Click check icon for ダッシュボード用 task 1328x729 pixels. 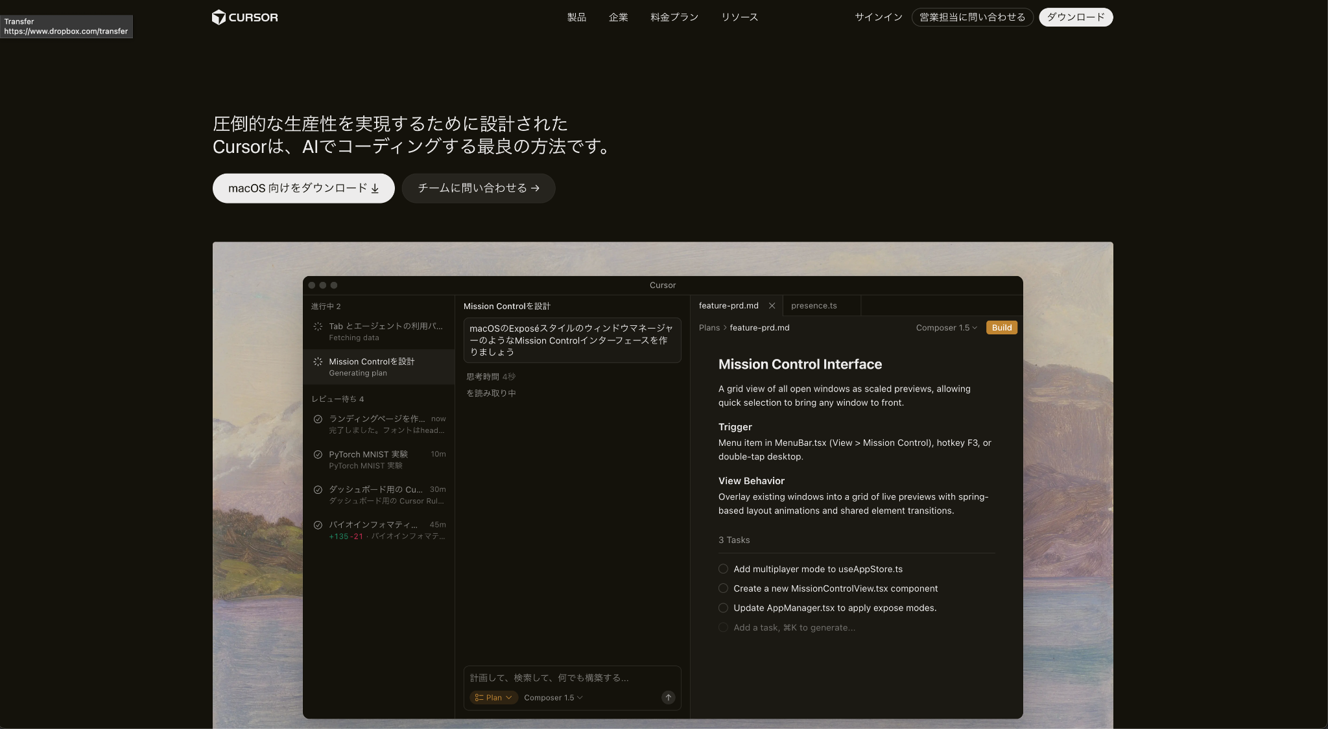318,490
